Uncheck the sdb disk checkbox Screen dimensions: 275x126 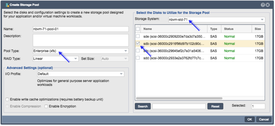[138, 43]
